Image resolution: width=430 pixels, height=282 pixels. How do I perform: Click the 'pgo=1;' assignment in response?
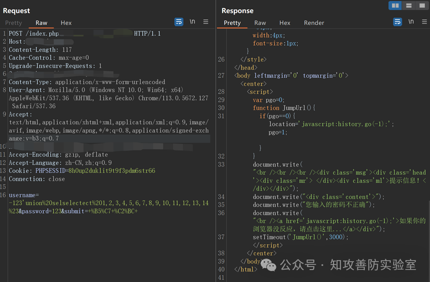pos(278,132)
